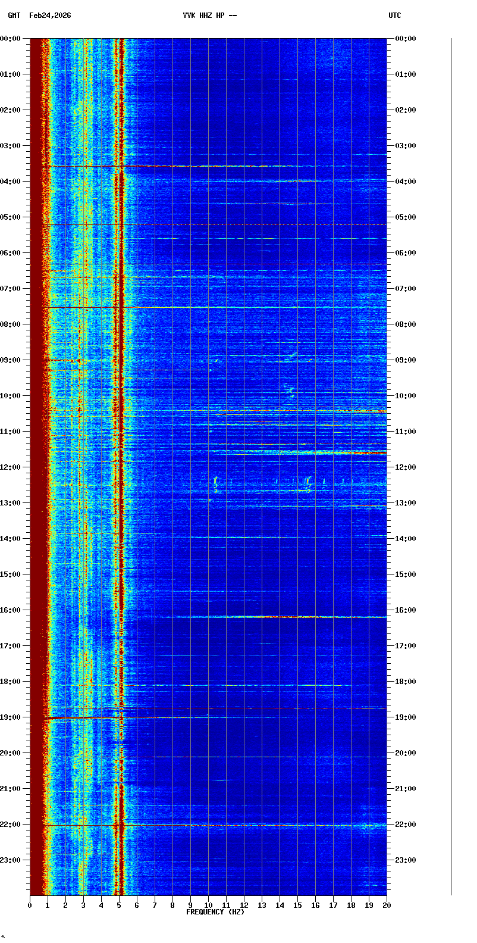
Task: Click the 0 Hz frequency tick label
Action: click(x=30, y=905)
